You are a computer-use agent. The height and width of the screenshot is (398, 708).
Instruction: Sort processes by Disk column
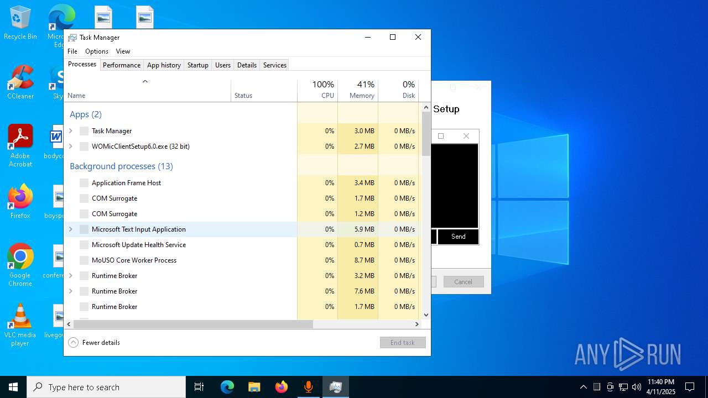398,91
